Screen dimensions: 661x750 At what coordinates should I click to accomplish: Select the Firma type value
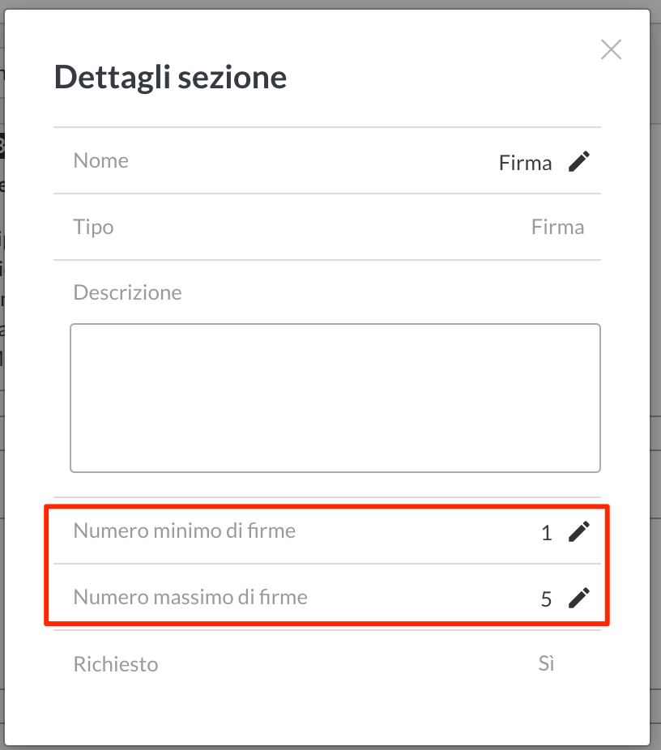pyautogui.click(x=557, y=228)
